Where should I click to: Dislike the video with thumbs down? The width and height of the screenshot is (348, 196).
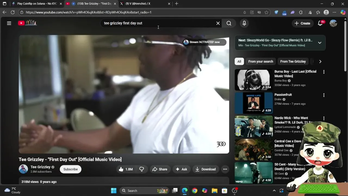(141, 169)
